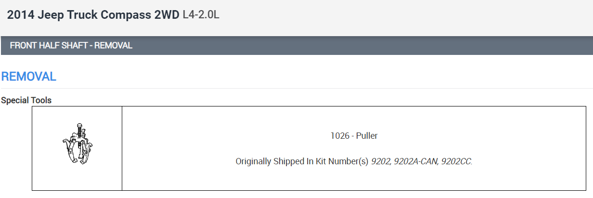593x198 pixels.
Task: Click the first kit number 9202
Action: pyautogui.click(x=380, y=161)
